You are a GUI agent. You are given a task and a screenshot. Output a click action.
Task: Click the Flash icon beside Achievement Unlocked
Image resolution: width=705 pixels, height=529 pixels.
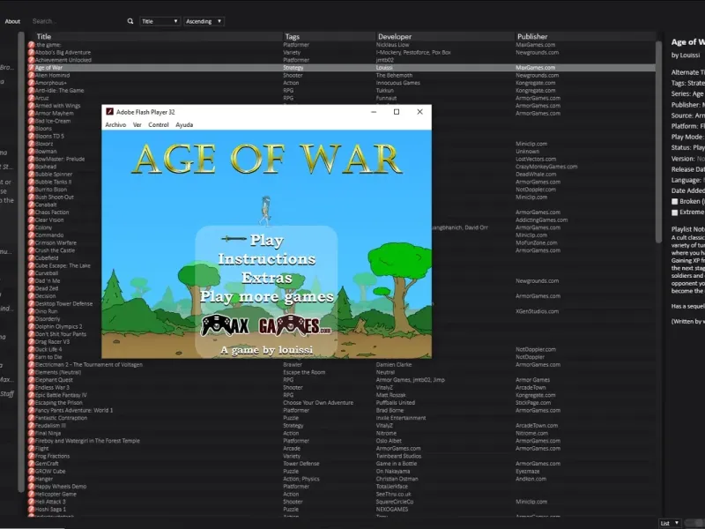point(31,60)
